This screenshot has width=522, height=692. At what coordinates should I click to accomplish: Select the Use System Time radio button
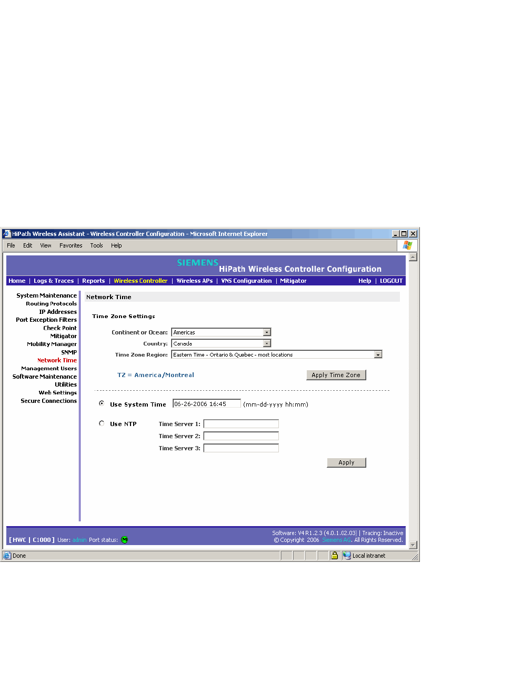[102, 403]
